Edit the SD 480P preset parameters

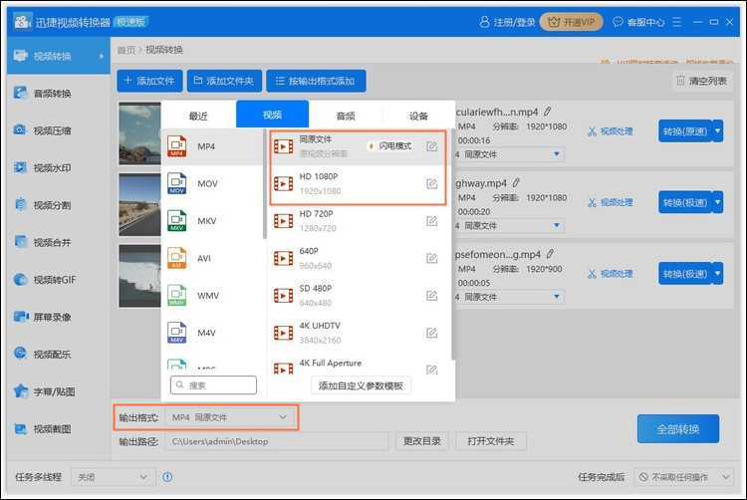[x=431, y=295]
